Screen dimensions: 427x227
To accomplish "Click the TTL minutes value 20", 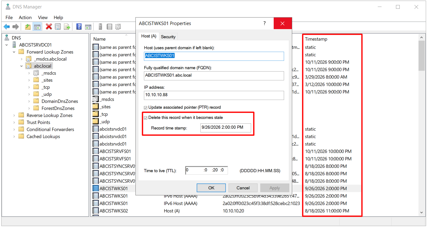I will point(215,170).
